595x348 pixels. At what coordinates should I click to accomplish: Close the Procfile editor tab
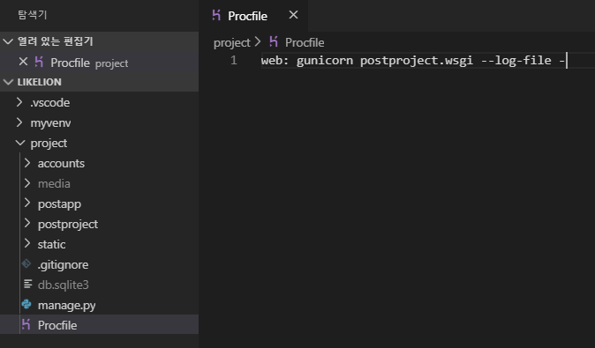[x=293, y=15]
